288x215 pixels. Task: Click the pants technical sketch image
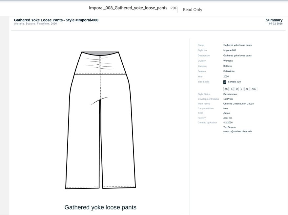click(100, 120)
